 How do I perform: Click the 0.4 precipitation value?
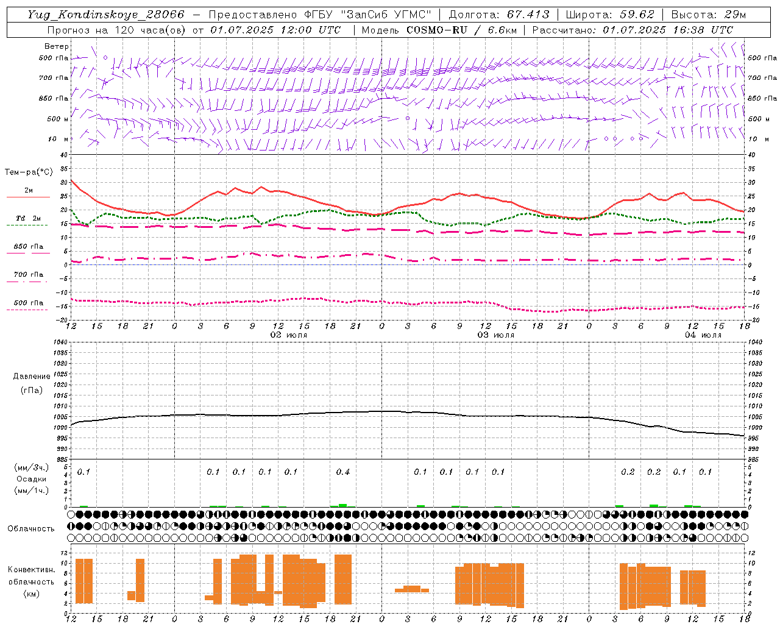(343, 472)
